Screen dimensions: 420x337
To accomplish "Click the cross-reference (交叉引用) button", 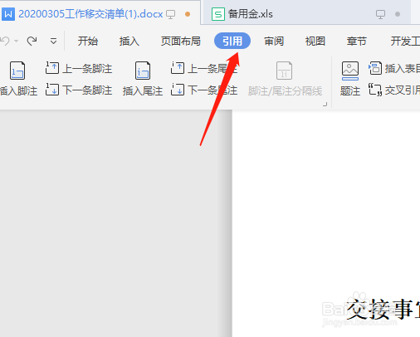I will (394, 90).
